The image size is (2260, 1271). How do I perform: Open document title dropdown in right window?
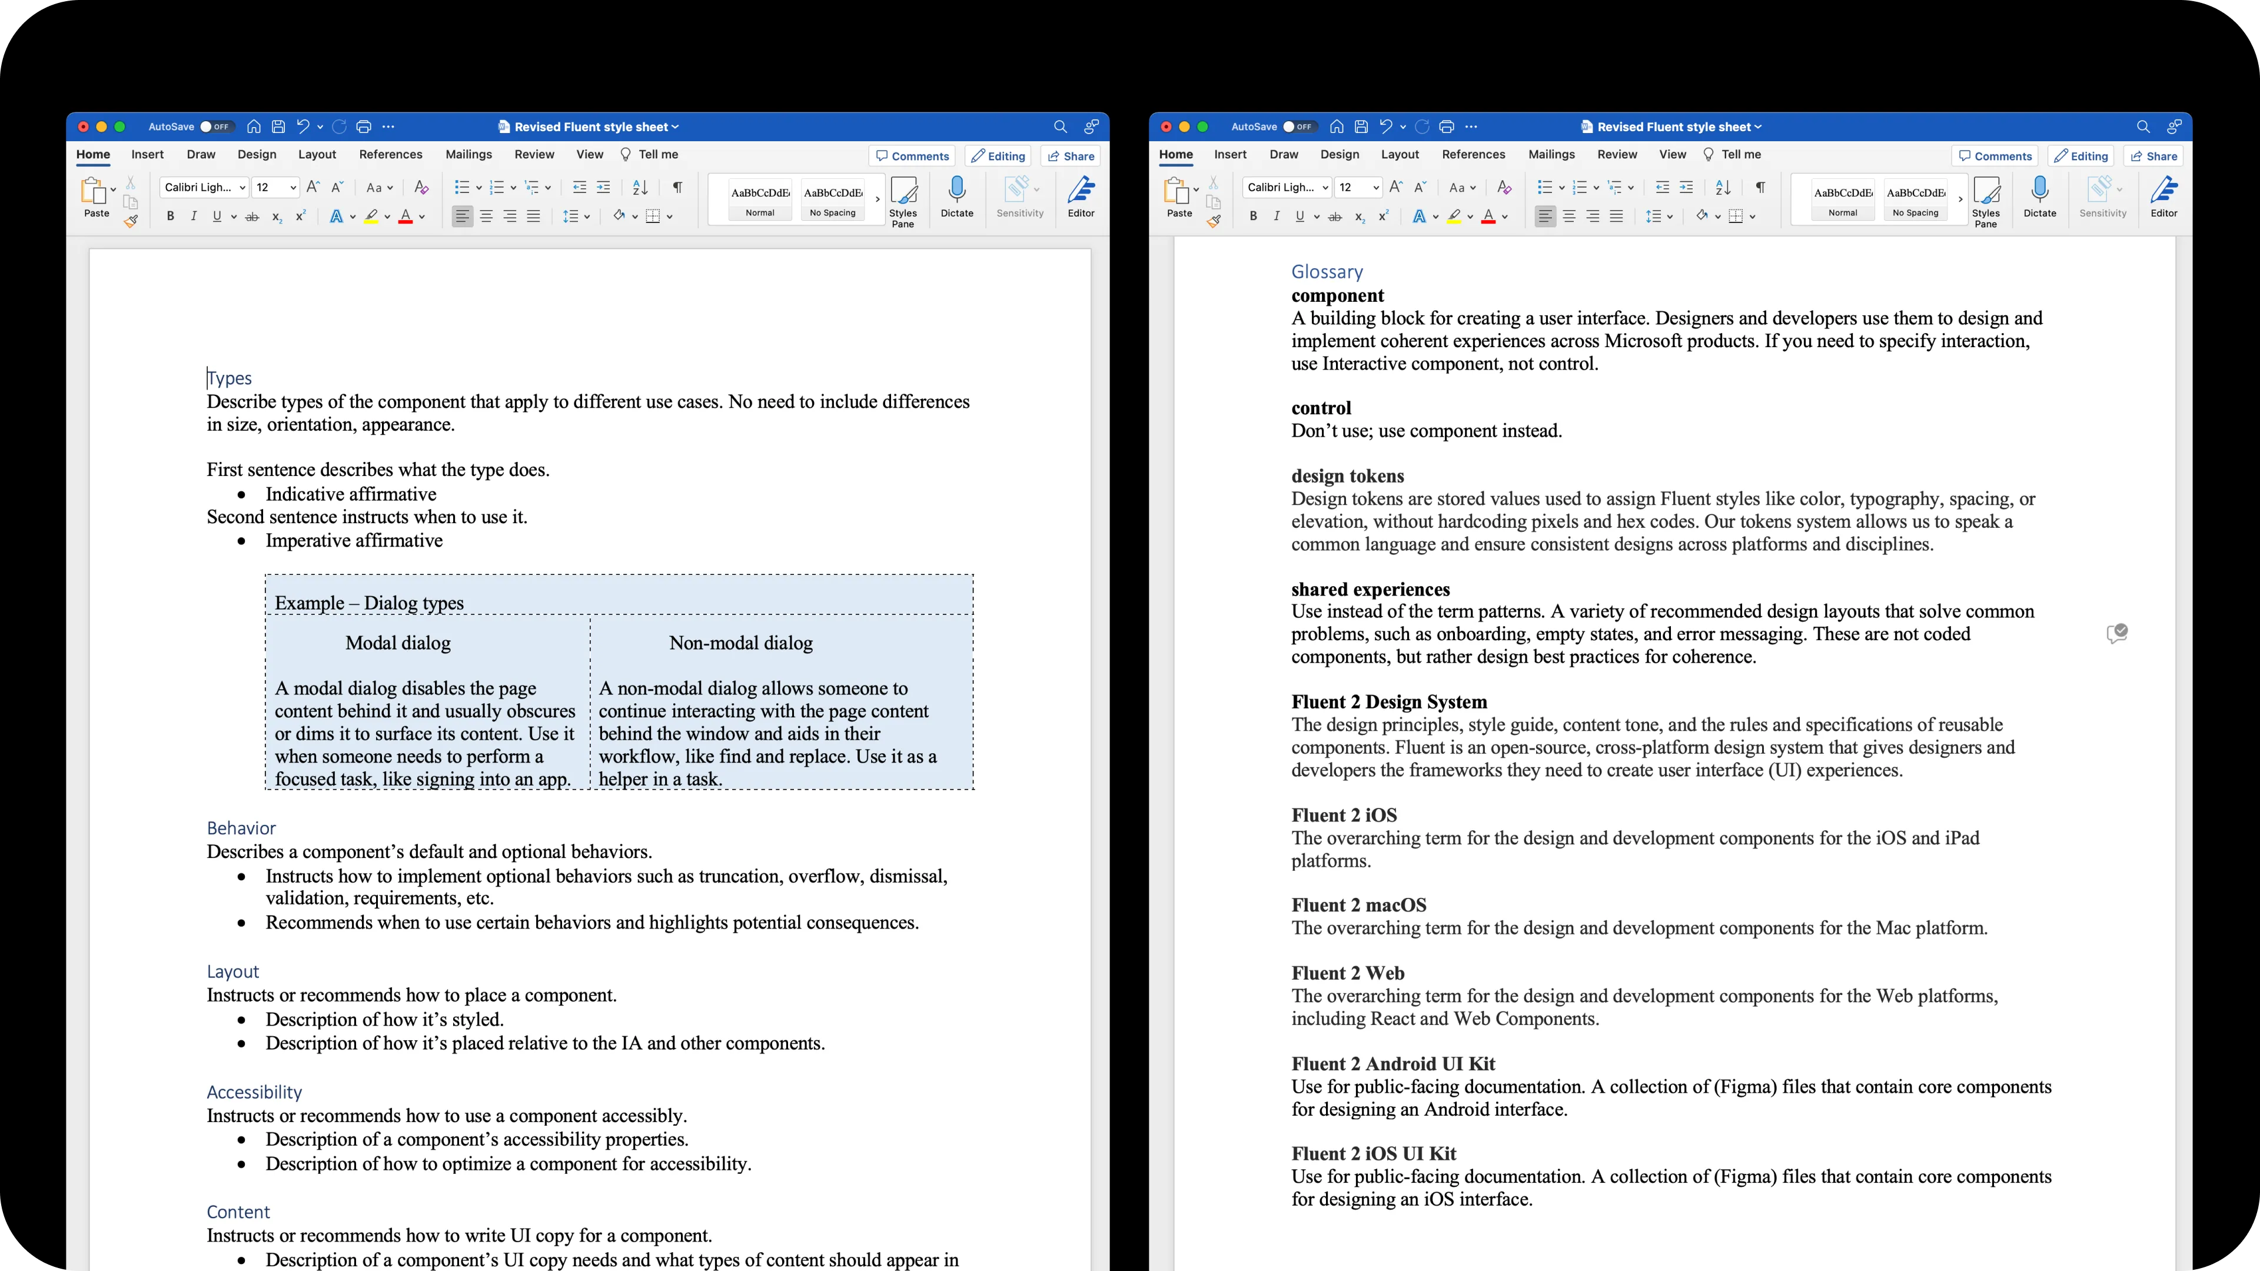point(1757,127)
